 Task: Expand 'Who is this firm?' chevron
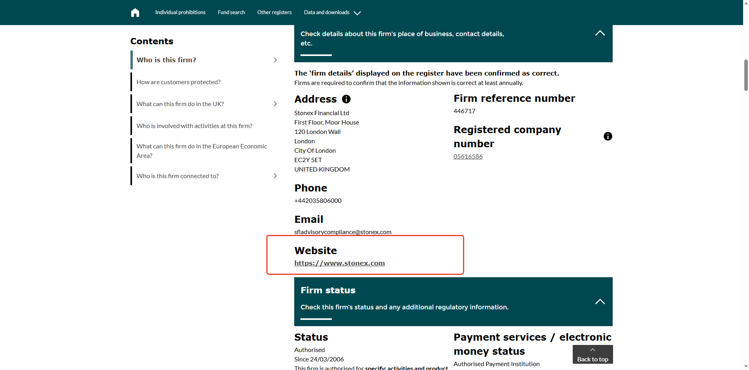click(x=275, y=60)
